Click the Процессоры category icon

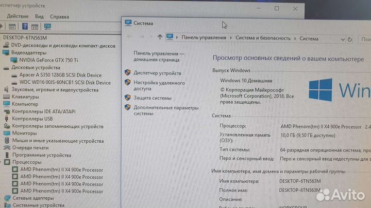[7, 162]
